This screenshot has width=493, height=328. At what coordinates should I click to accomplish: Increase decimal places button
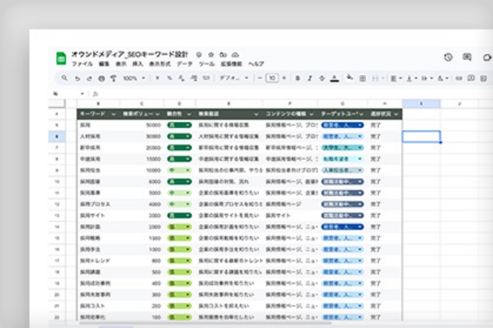click(x=194, y=78)
